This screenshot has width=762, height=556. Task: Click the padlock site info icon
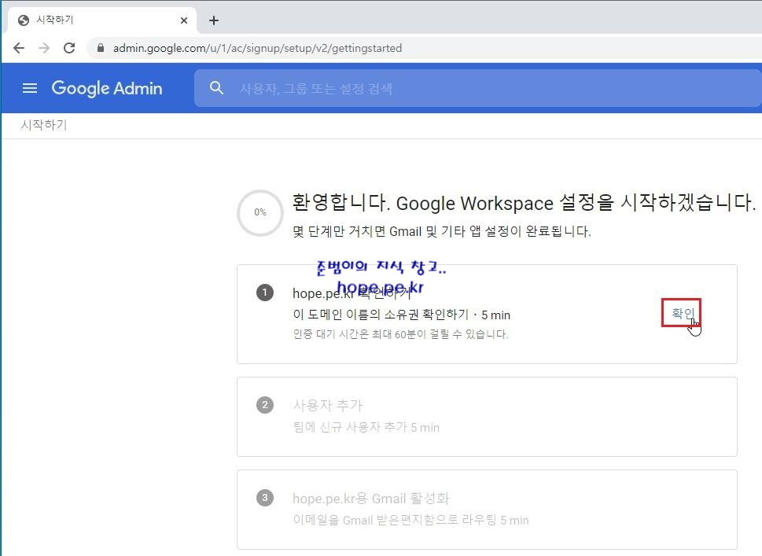click(x=101, y=48)
